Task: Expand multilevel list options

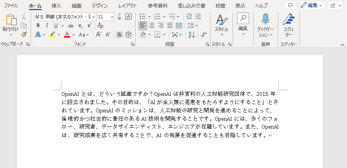Action: 178,17
